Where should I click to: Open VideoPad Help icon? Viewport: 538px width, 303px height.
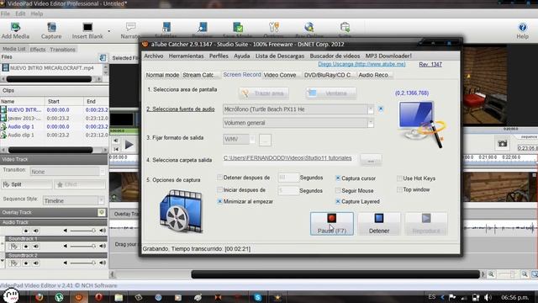coord(522,30)
